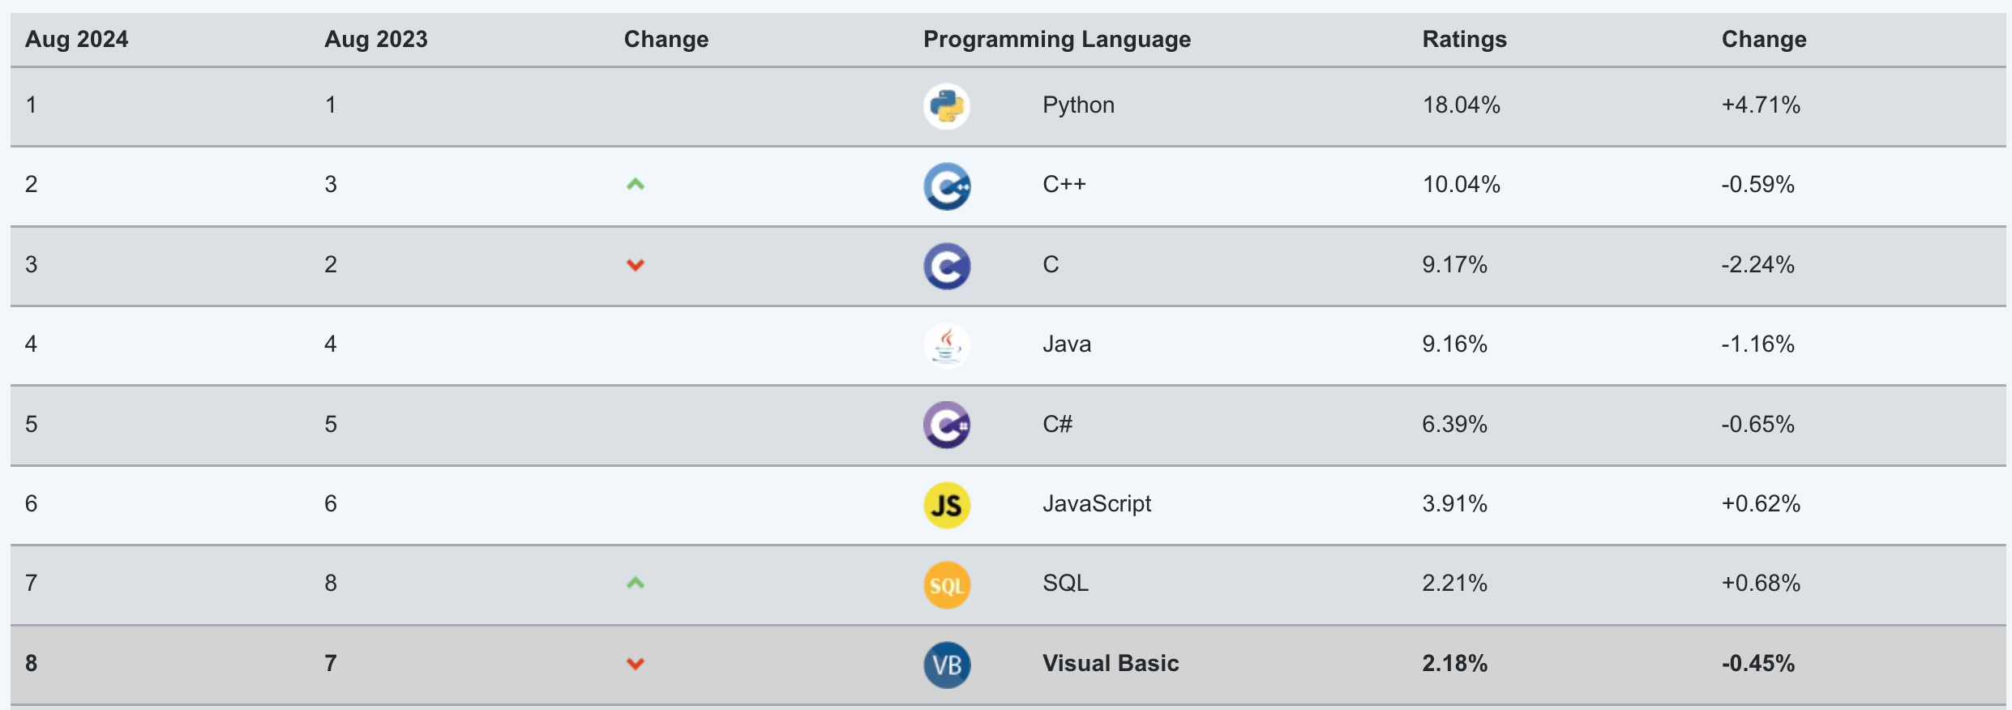
Task: Click the C++ logo icon
Action: [x=947, y=186]
